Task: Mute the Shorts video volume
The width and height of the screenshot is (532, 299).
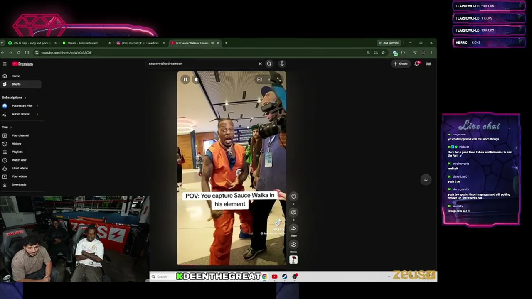Action: point(196,79)
